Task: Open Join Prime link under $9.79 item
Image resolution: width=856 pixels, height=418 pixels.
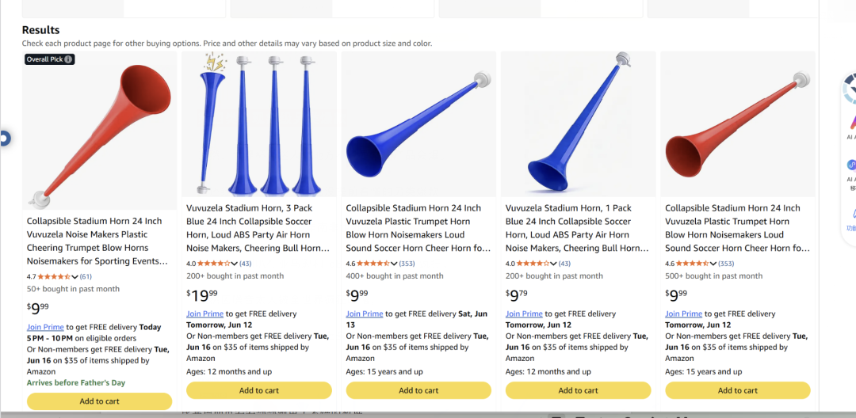Action: pos(524,314)
